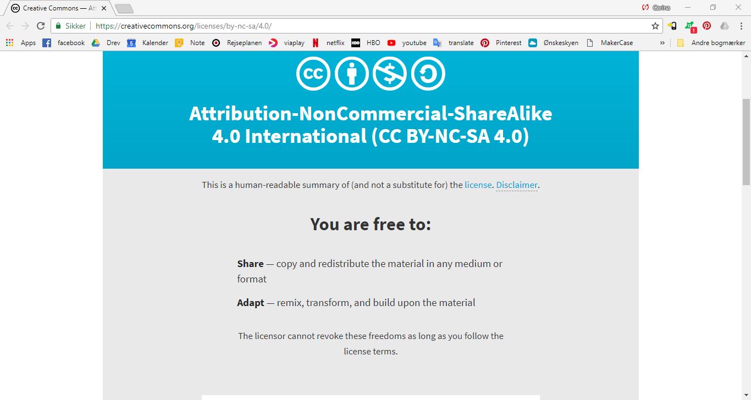The width and height of the screenshot is (751, 400).
Task: Click the Pinterest extension icon in toolbar
Action: click(707, 26)
